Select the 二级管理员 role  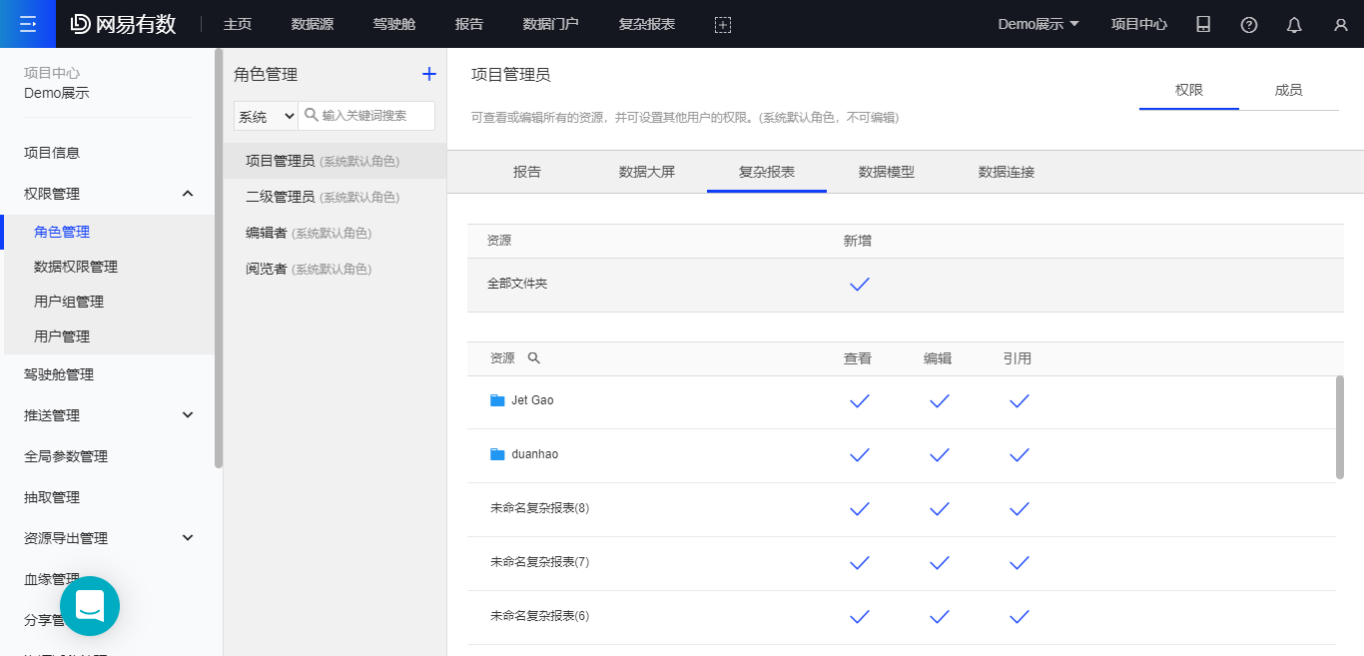281,197
